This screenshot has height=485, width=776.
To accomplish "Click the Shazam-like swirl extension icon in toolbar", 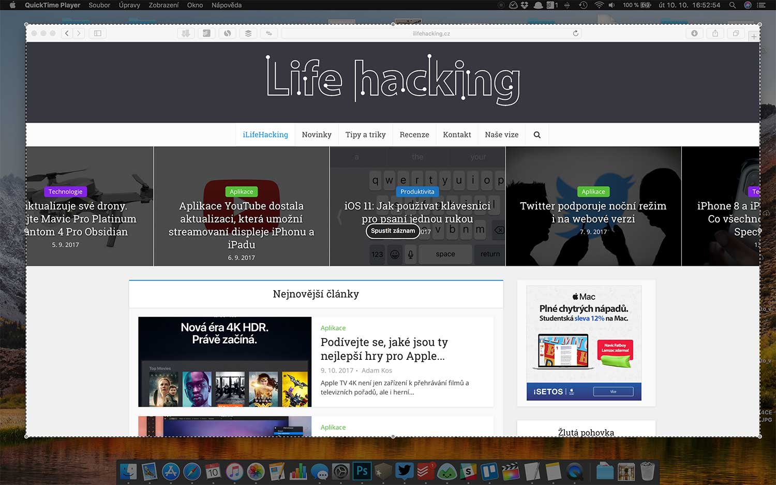I will [x=227, y=33].
